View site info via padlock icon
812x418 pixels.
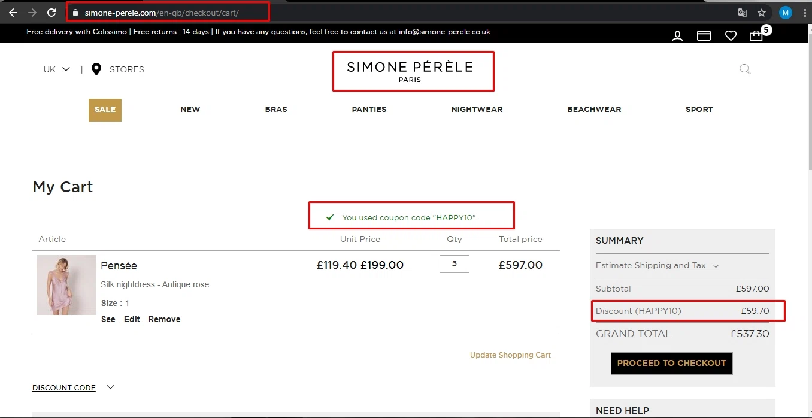pyautogui.click(x=75, y=12)
